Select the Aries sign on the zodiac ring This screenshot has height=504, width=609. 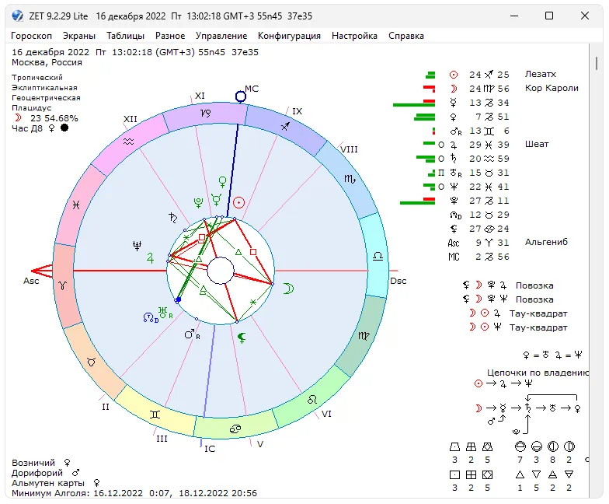click(x=62, y=285)
